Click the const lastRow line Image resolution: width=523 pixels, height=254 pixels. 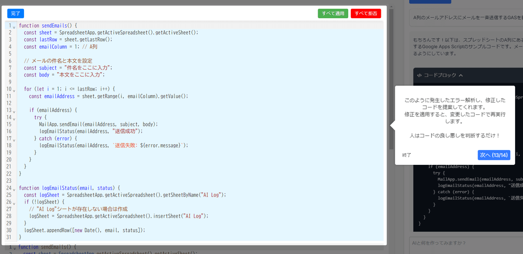[68, 39]
